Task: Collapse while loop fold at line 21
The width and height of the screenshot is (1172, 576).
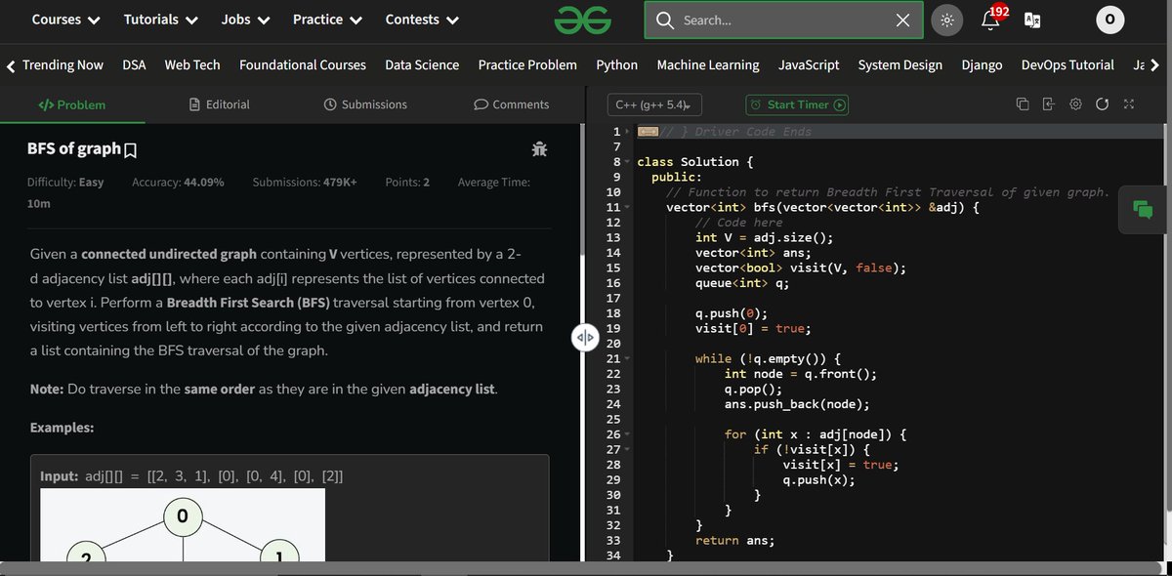Action: click(x=628, y=359)
